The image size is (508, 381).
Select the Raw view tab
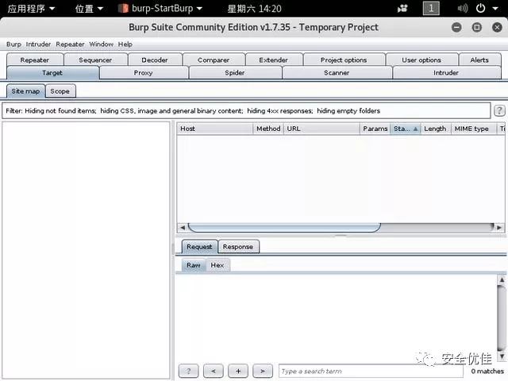coord(194,265)
